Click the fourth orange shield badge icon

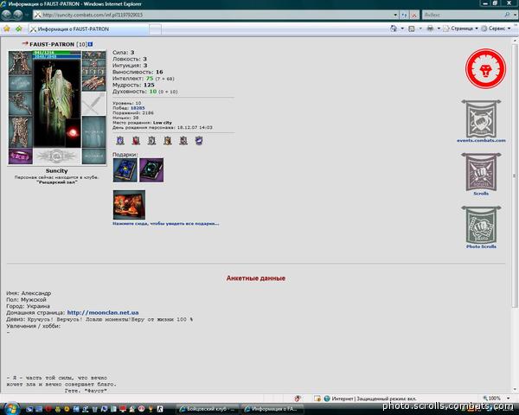[168, 141]
